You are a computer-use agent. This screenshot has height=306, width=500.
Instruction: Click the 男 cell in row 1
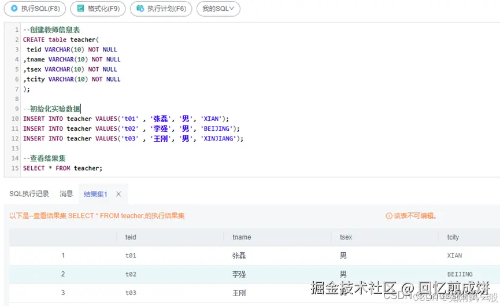coord(343,256)
